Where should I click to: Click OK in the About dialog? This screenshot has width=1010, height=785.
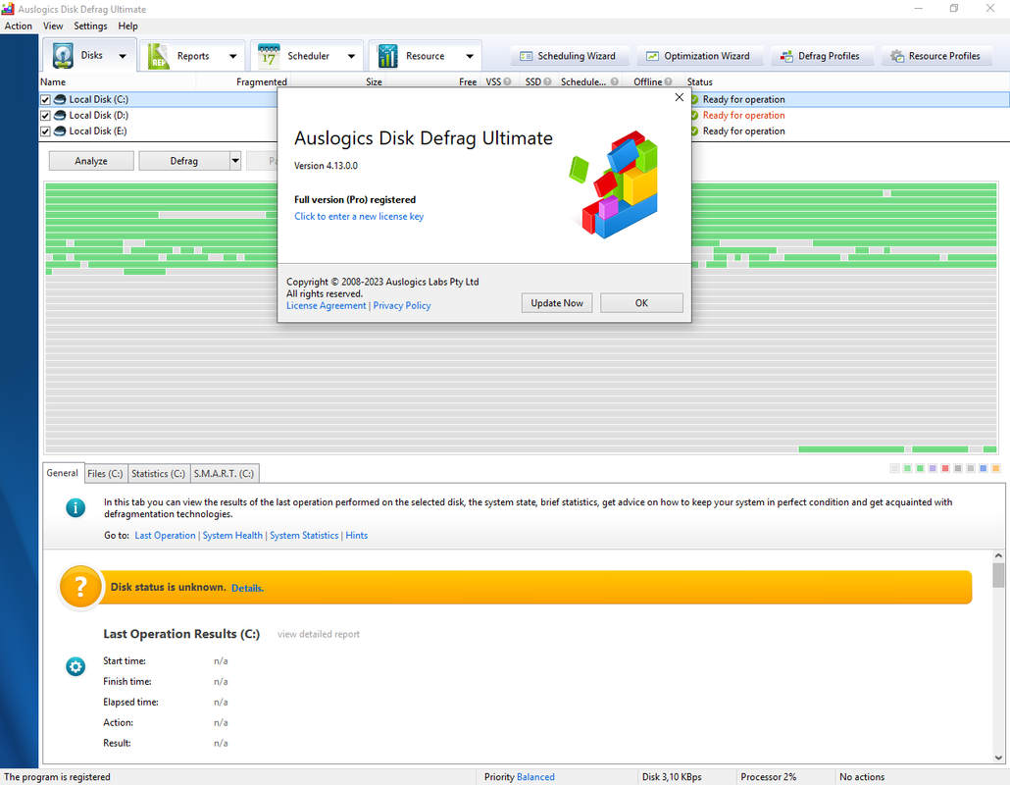pyautogui.click(x=641, y=303)
